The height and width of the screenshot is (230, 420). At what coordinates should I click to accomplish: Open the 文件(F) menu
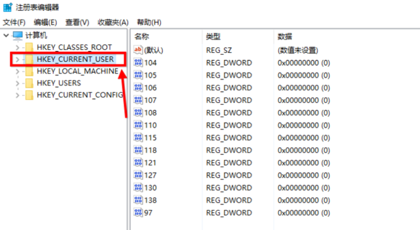(14, 23)
